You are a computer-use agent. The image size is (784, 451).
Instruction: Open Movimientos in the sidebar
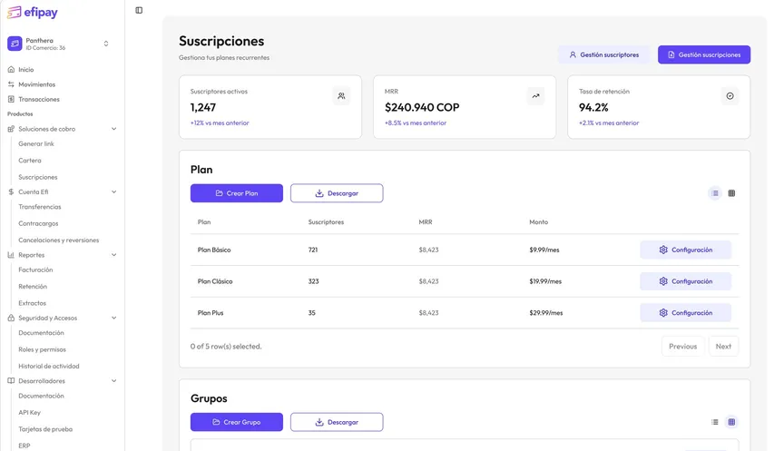pos(36,84)
